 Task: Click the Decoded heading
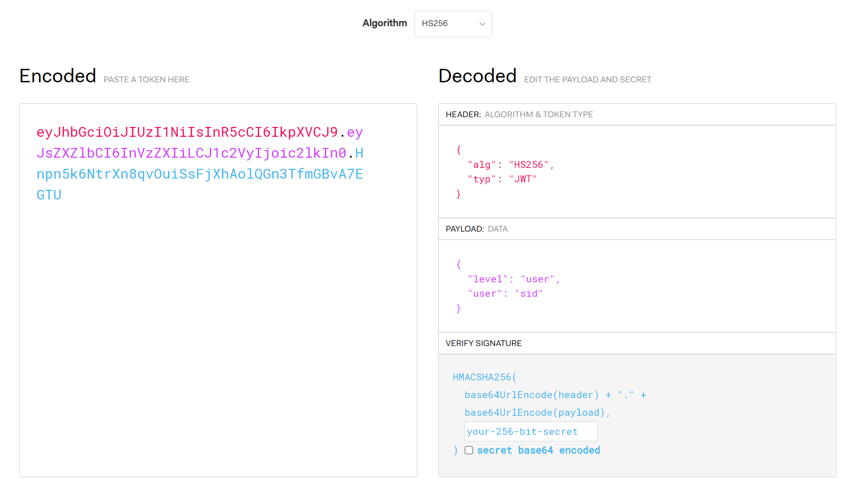pos(477,76)
